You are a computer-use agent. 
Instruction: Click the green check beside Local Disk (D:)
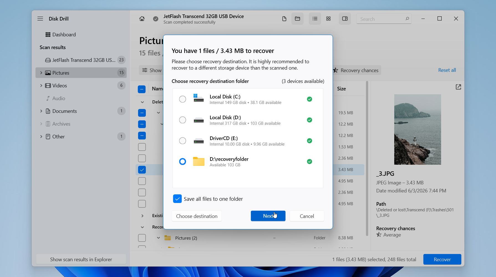tap(309, 120)
